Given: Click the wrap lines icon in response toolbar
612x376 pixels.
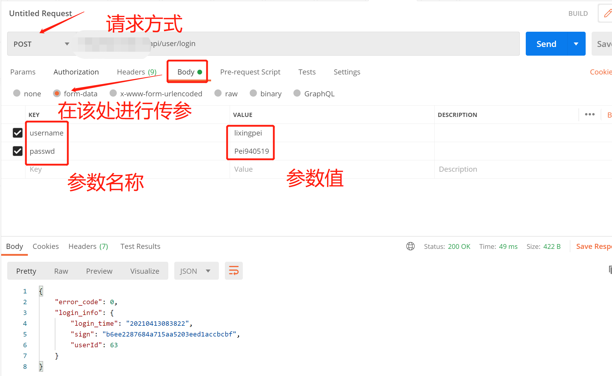Looking at the screenshot, I should coord(234,271).
